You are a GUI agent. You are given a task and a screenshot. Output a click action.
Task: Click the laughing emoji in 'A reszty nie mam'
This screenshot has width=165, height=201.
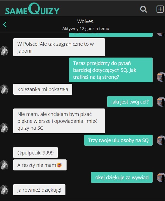coord(59,165)
